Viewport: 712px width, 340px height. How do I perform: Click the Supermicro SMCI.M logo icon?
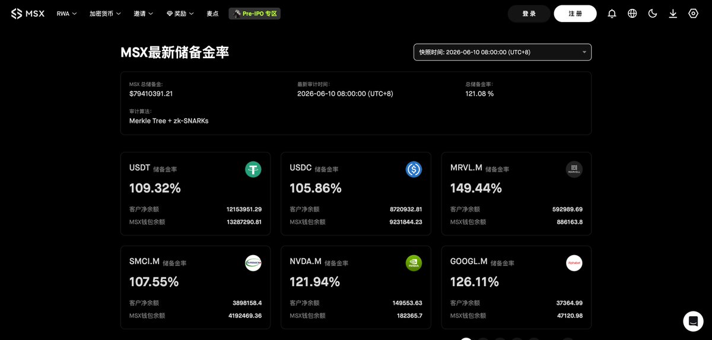[253, 263]
